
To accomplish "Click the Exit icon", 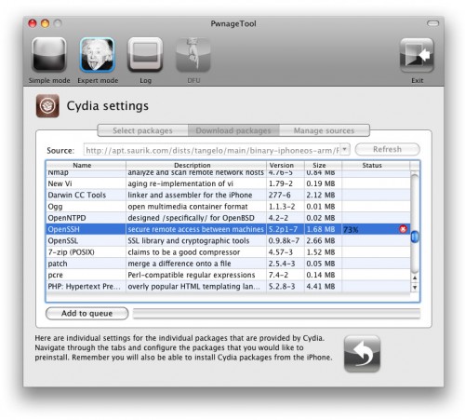I will [x=417, y=55].
